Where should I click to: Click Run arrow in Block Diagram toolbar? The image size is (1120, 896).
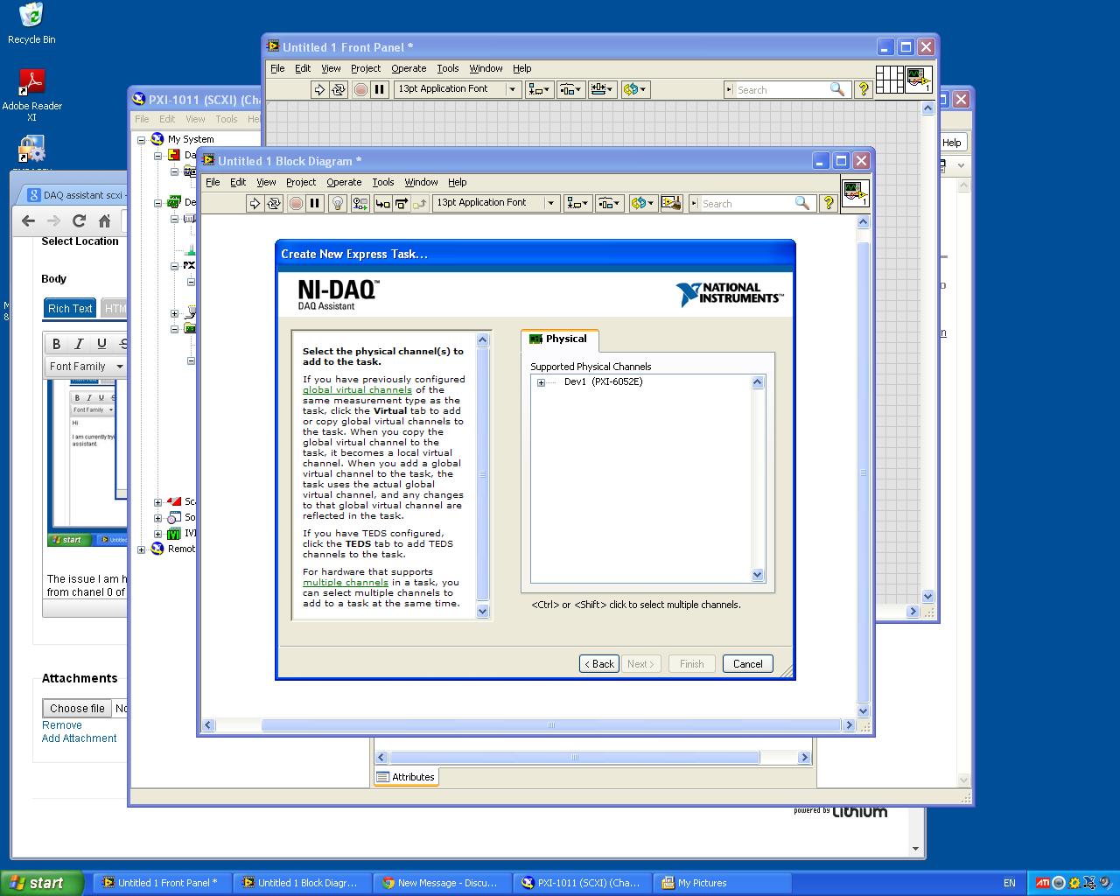pyautogui.click(x=255, y=203)
